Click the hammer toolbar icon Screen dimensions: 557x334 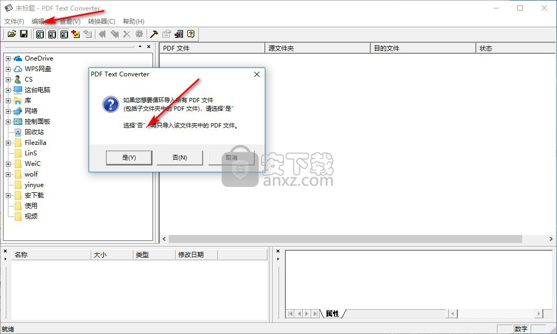[x=154, y=34]
